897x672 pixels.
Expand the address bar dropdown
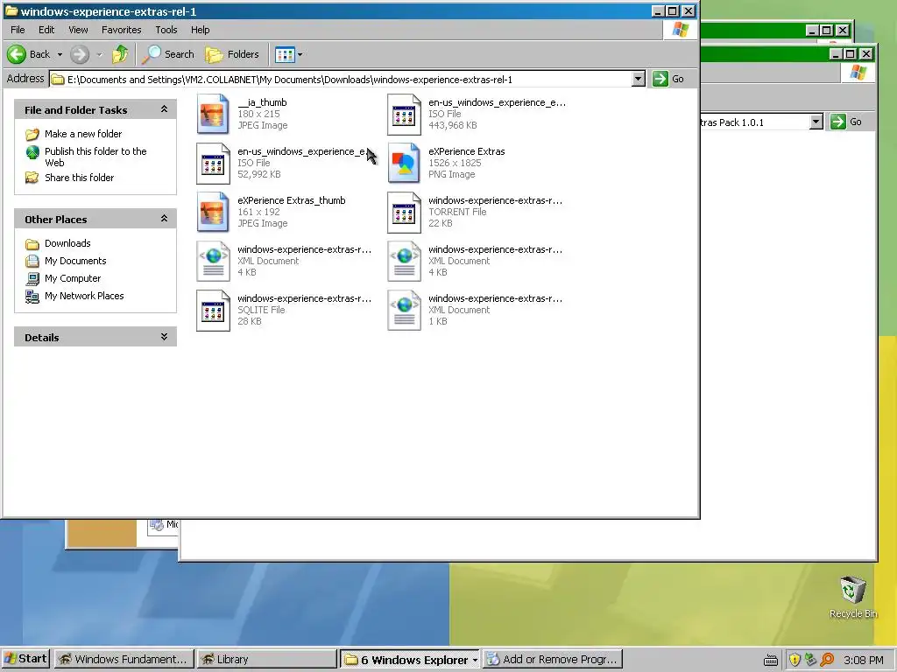coord(639,79)
